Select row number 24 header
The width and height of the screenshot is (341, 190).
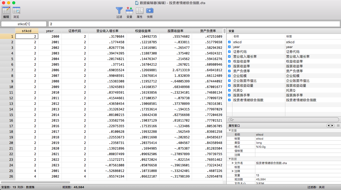click(8, 165)
